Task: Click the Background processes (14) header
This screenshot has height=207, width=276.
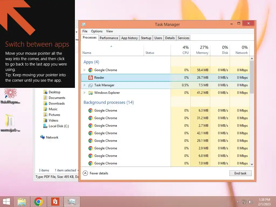Action: pos(109,102)
